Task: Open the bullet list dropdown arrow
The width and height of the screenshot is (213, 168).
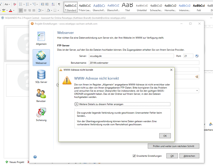Action: coord(24,5)
